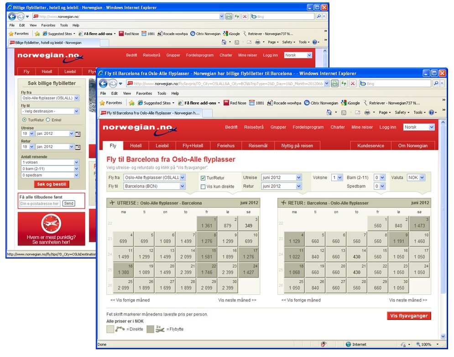Open Barn (2-11) count dropdown, front window

click(380, 177)
